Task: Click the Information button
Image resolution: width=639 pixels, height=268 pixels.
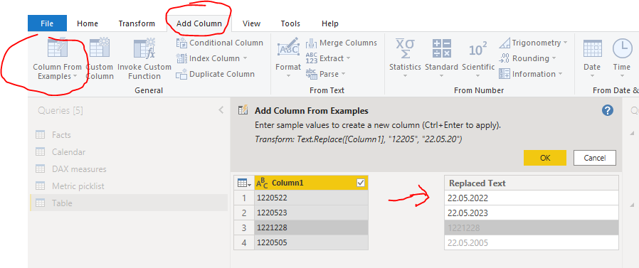Action: click(x=530, y=74)
